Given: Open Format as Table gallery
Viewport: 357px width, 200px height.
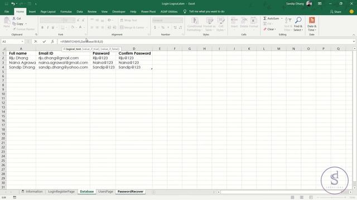Looking at the screenshot, I should (209, 24).
